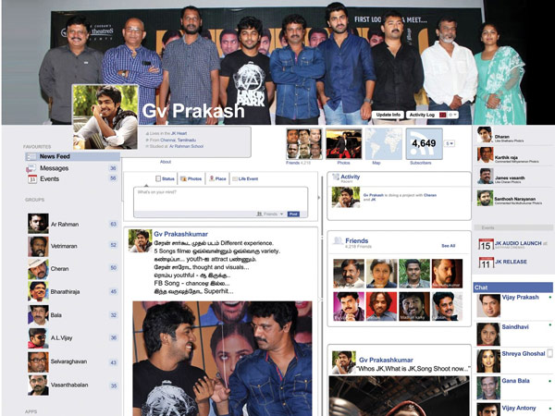Open Messages in the left sidebar
The height and width of the screenshot is (416, 555).
54,168
